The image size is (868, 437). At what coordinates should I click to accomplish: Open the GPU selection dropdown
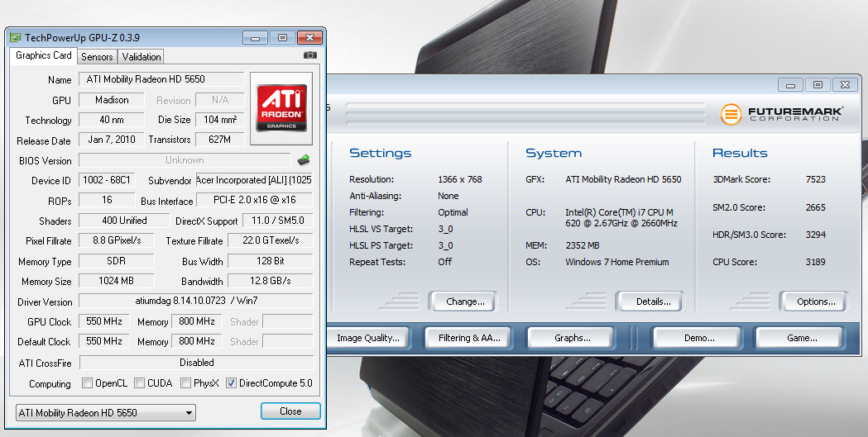coord(106,413)
